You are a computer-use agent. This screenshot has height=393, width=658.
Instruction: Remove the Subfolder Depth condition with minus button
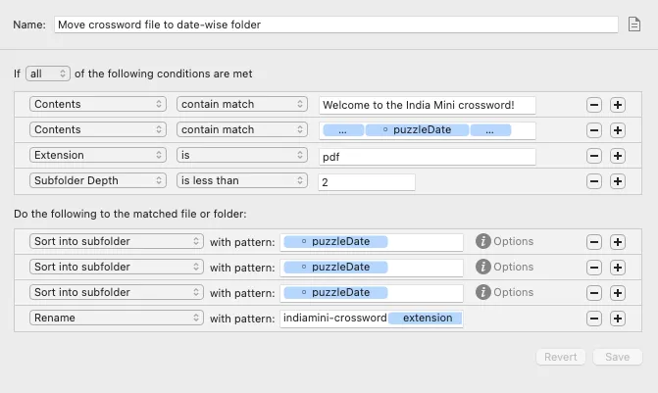pyautogui.click(x=594, y=181)
